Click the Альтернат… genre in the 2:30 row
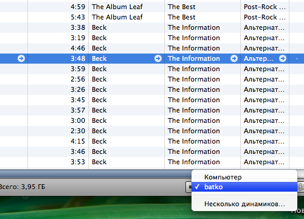Image resolution: width=304 pixels, height=219 pixels. click(x=264, y=131)
